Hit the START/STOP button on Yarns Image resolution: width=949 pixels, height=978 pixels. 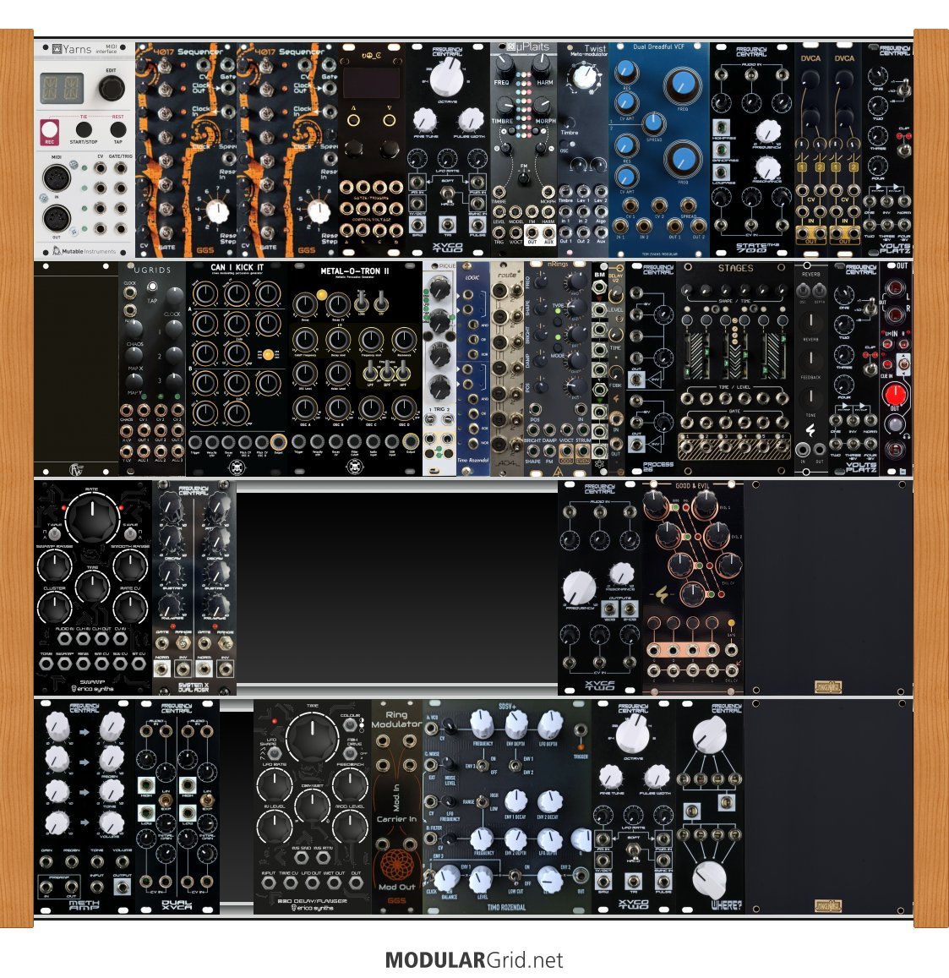click(x=84, y=129)
